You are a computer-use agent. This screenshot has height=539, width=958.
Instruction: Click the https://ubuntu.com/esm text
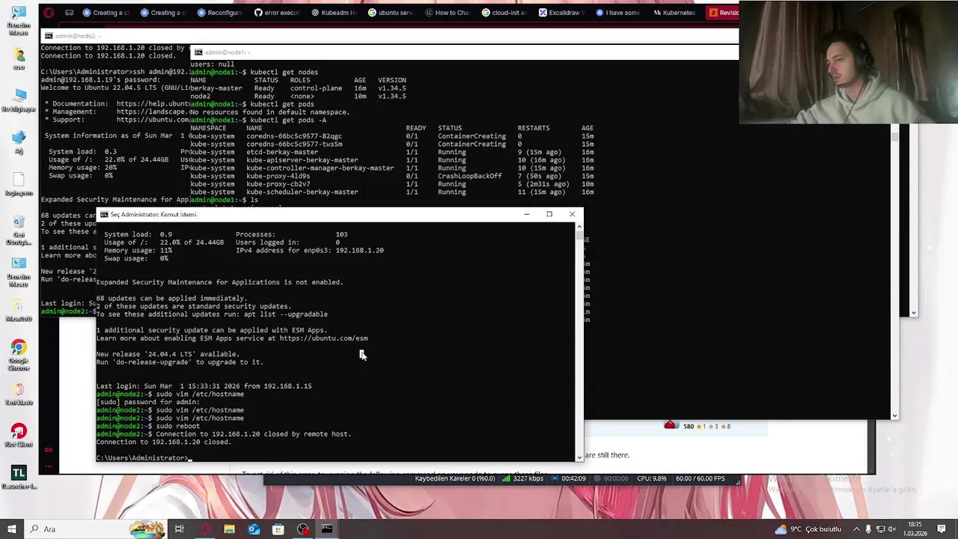pyautogui.click(x=323, y=338)
